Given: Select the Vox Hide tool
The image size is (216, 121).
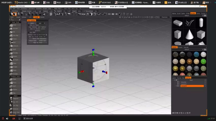Looking at the screenshot, I should [x=15, y=105].
